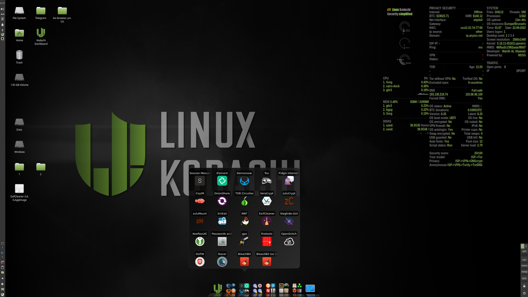Launch Session Messenger from the dock popup
The width and height of the screenshot is (528, 297).
pos(200,181)
